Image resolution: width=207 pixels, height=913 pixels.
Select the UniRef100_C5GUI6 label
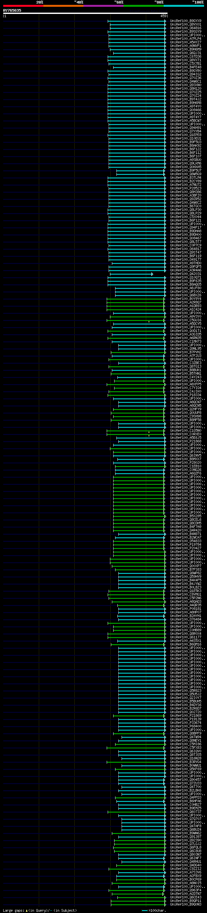point(185,320)
